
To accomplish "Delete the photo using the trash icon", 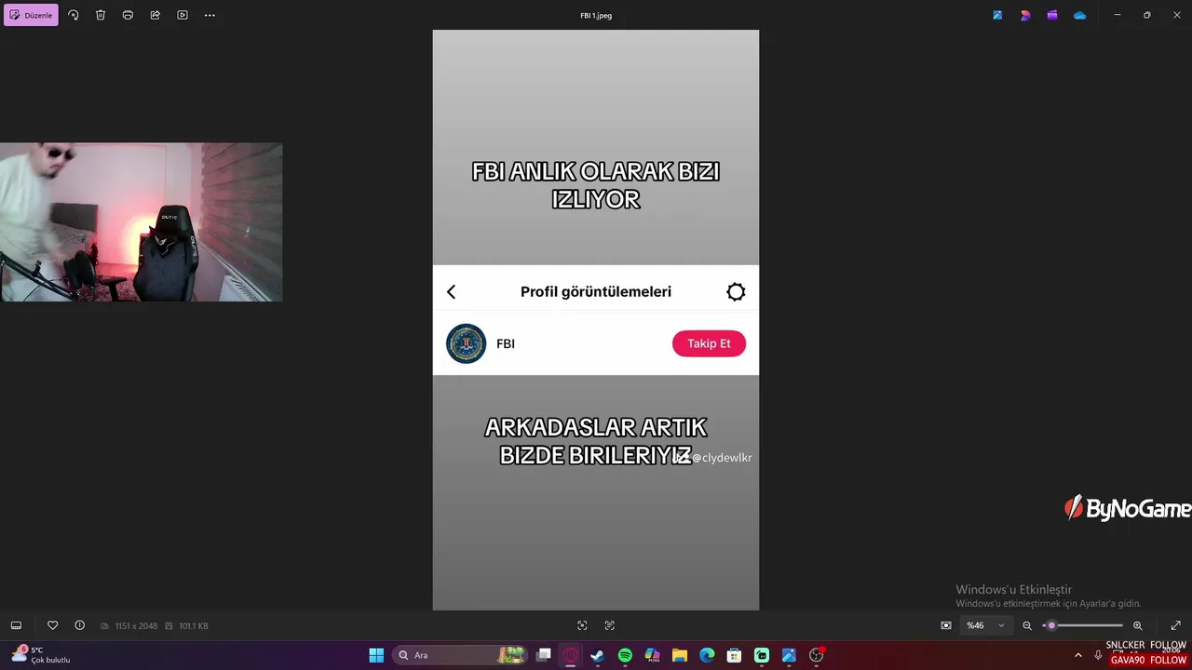I will tap(101, 15).
